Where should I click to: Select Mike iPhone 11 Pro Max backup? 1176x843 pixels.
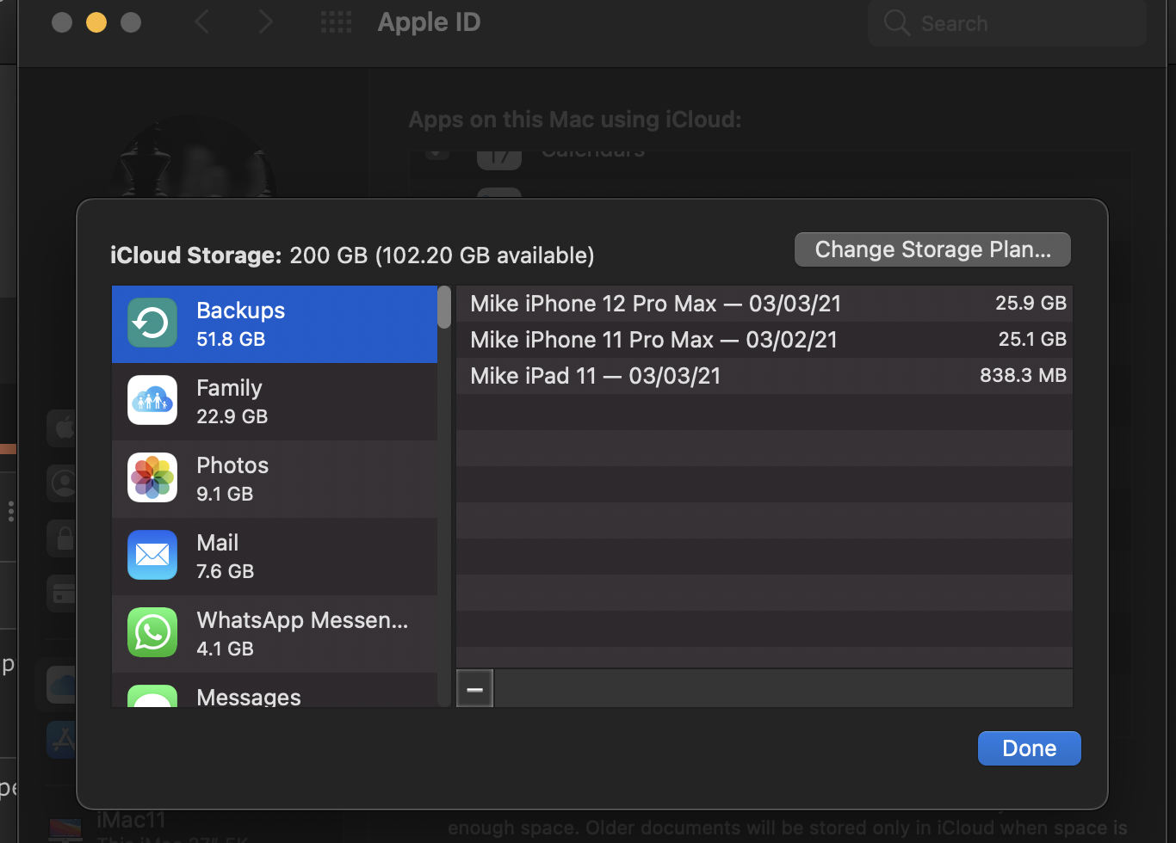click(764, 340)
